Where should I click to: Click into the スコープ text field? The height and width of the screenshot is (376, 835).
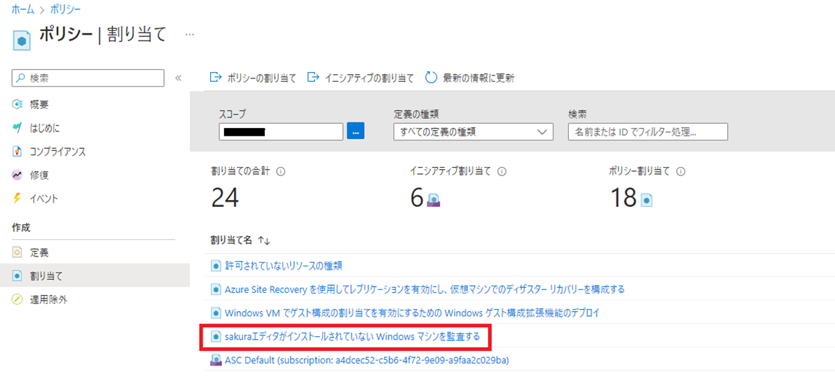point(281,131)
